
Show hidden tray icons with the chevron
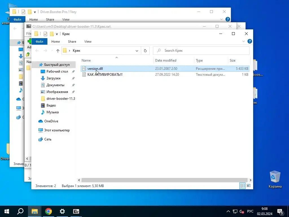(x=228, y=211)
